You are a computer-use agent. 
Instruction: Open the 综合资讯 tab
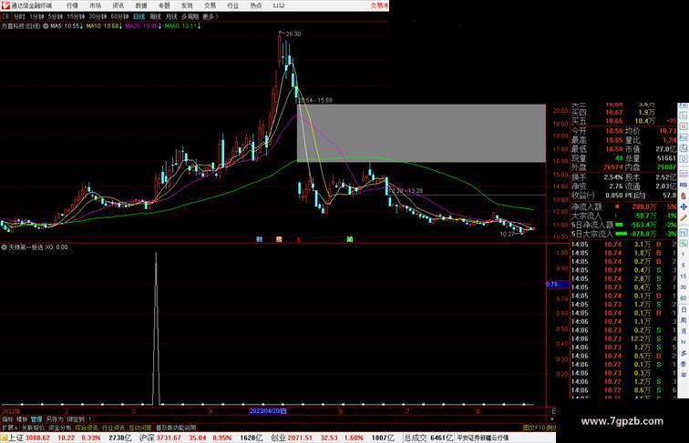(87, 428)
